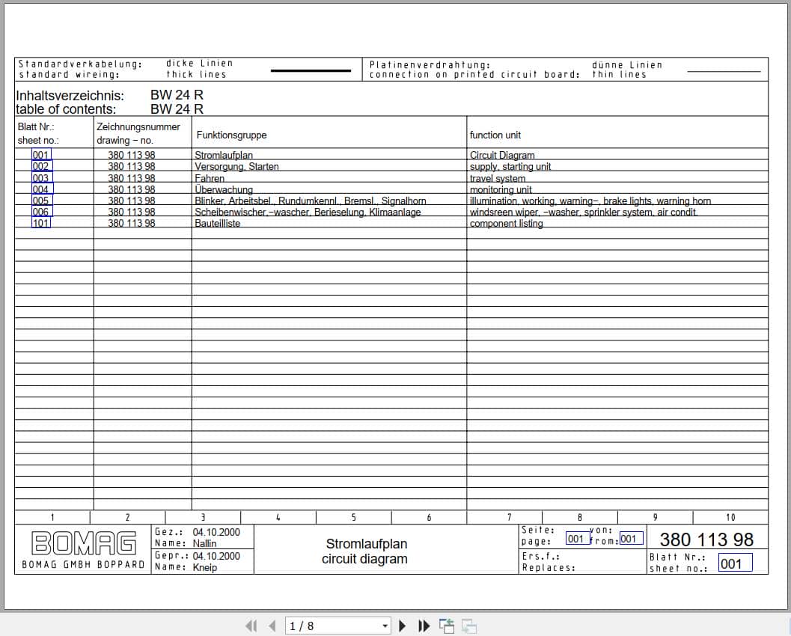The width and height of the screenshot is (791, 636).
Task: Open sheet 001 Circuit Diagram link
Action: point(40,155)
